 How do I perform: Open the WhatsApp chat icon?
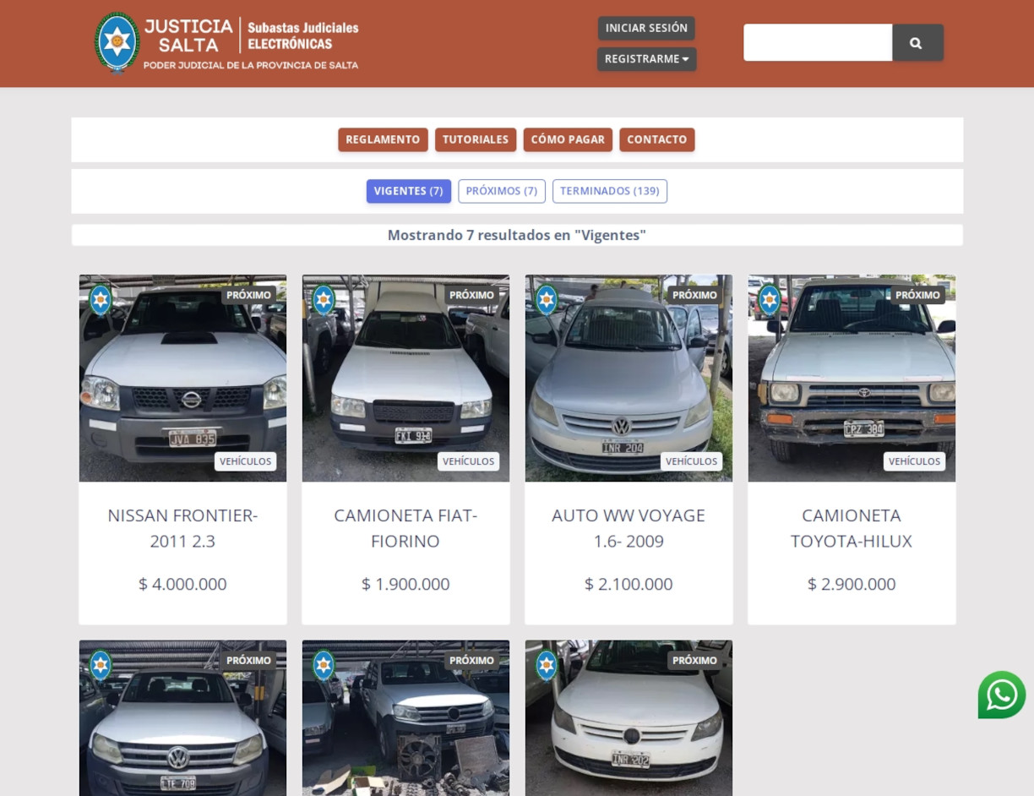tap(1001, 695)
